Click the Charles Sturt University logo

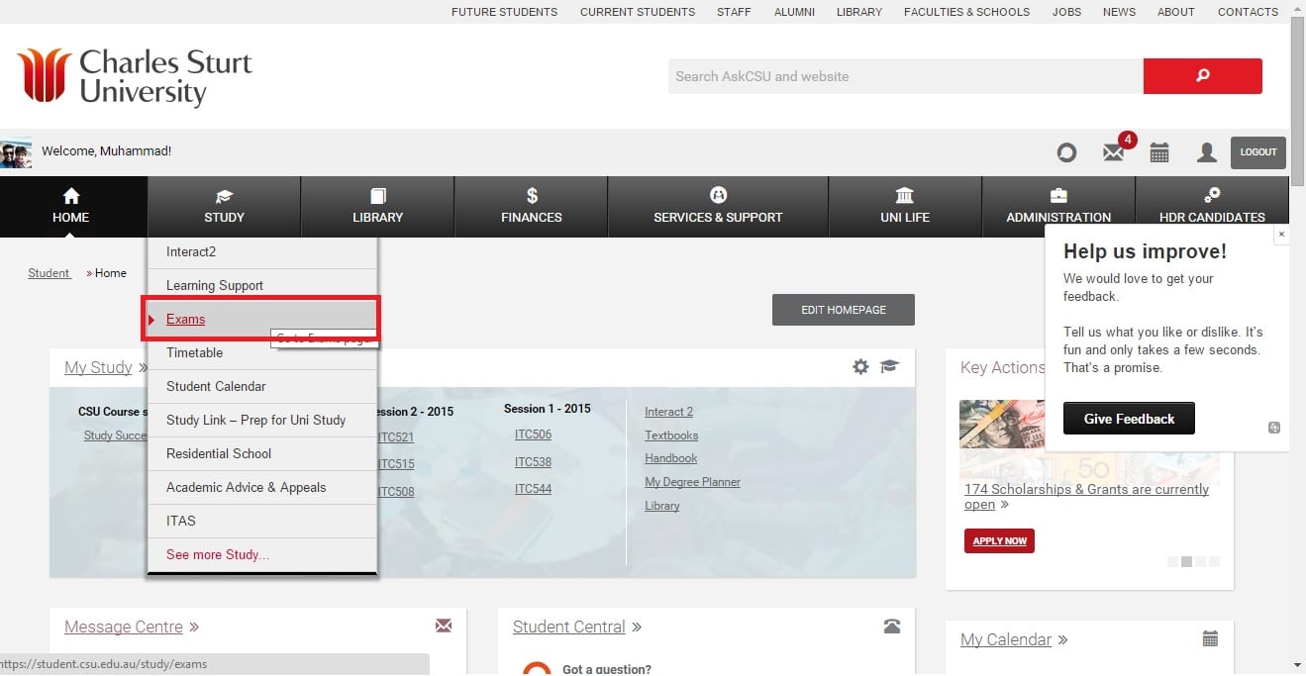(x=135, y=76)
